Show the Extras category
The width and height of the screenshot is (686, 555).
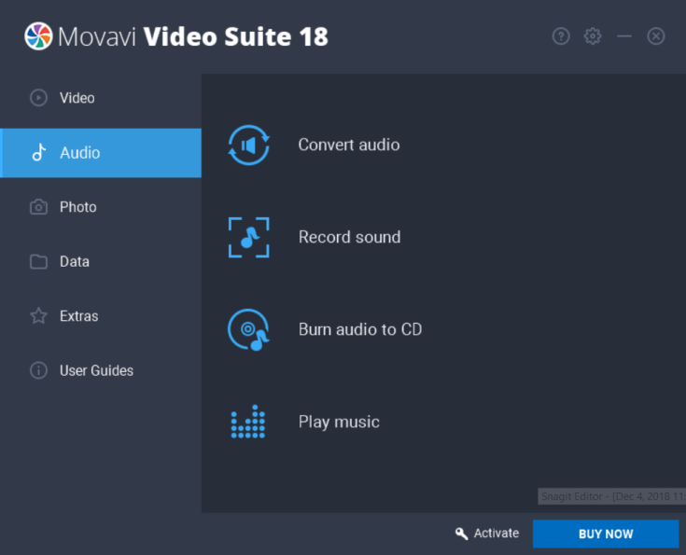coord(101,316)
